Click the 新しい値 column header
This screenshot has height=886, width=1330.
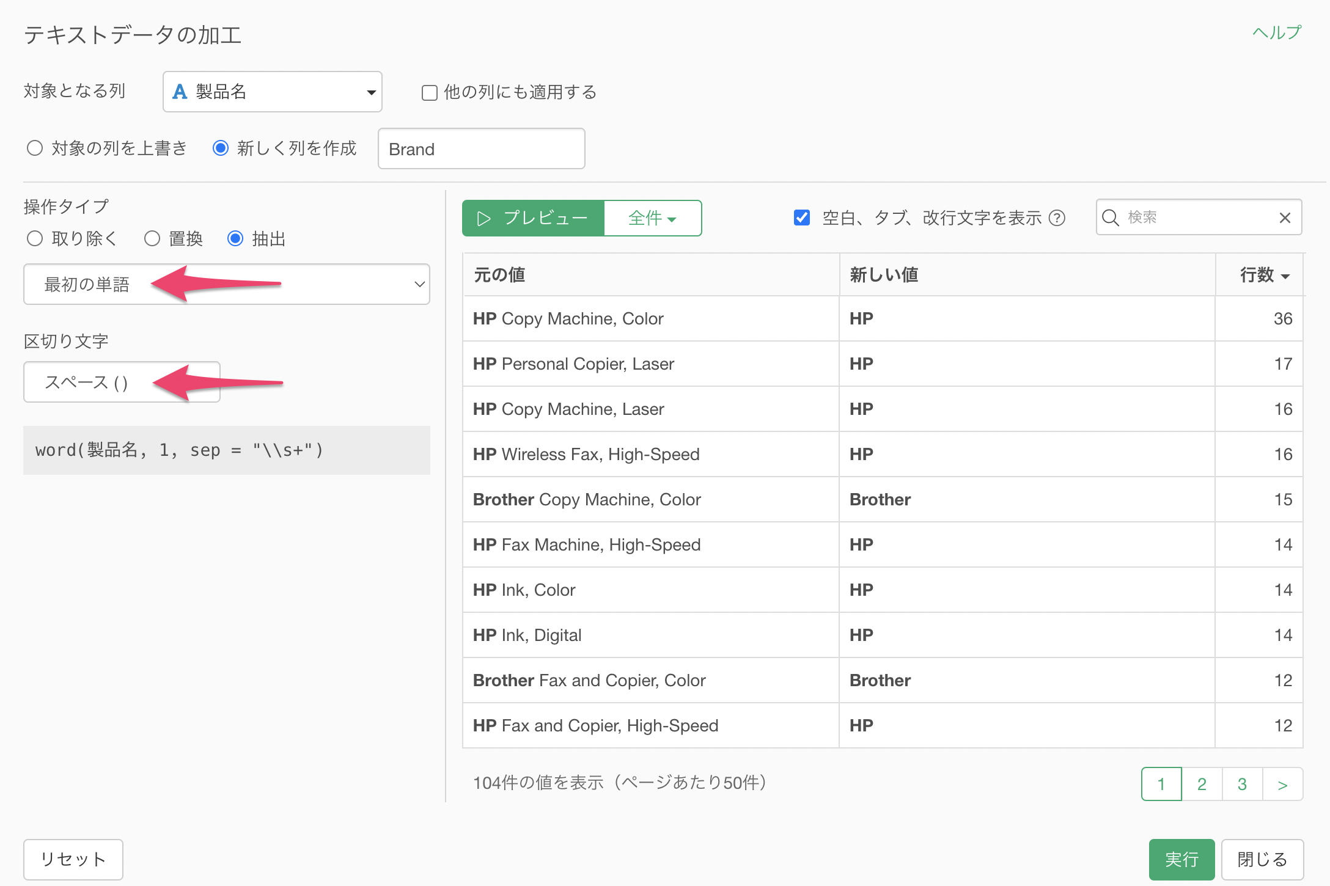tap(1027, 275)
